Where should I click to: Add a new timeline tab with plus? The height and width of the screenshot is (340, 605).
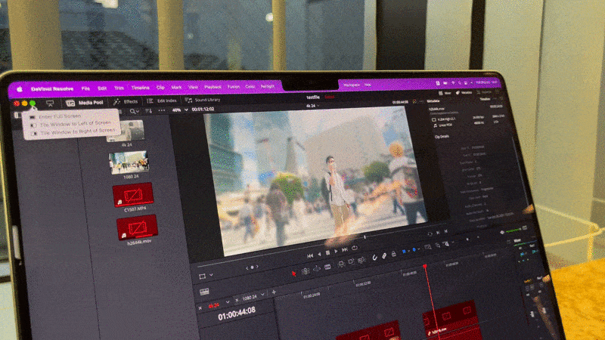(x=274, y=292)
